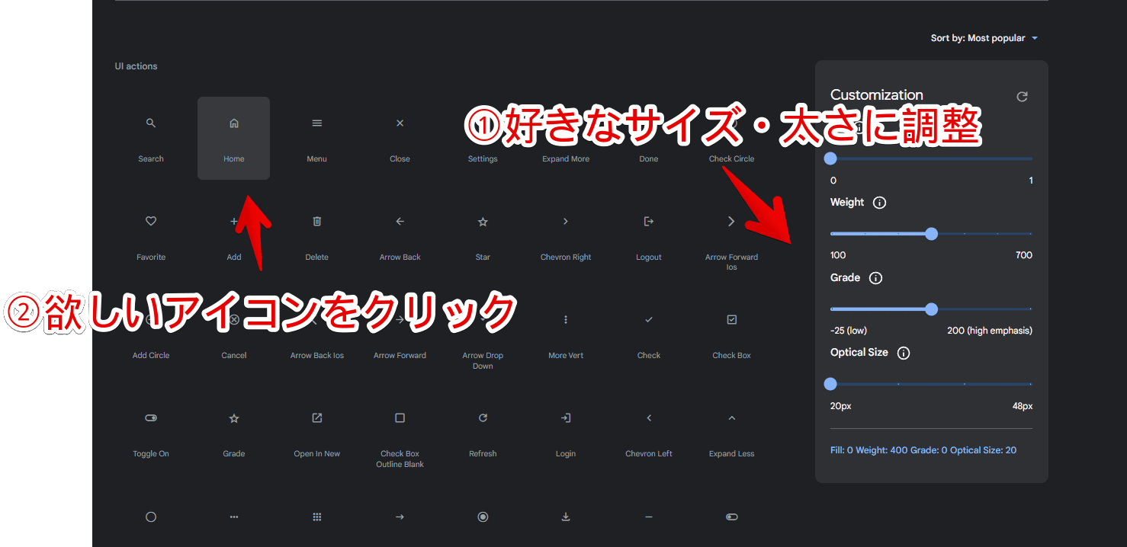The width and height of the screenshot is (1127, 547).
Task: Click the Arrow Back Ios label
Action: pyautogui.click(x=317, y=356)
